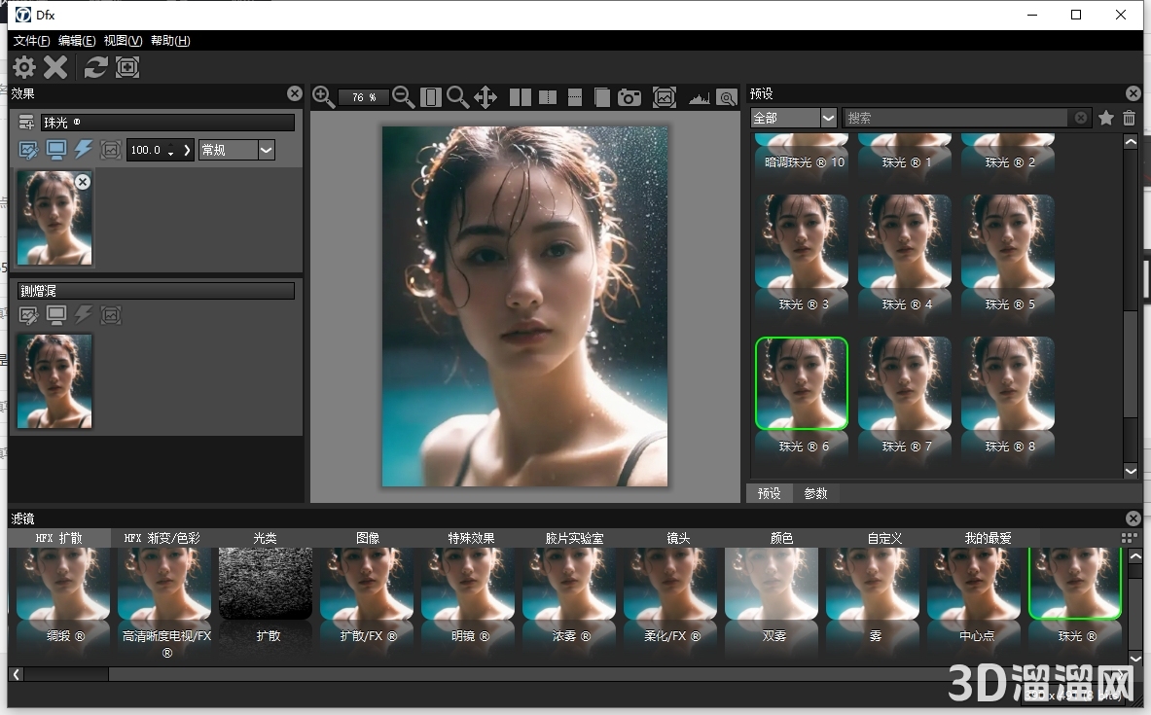Click the lightning bolt icon on 珠光 layer
Viewport: 1151px width, 715px height.
(x=83, y=150)
